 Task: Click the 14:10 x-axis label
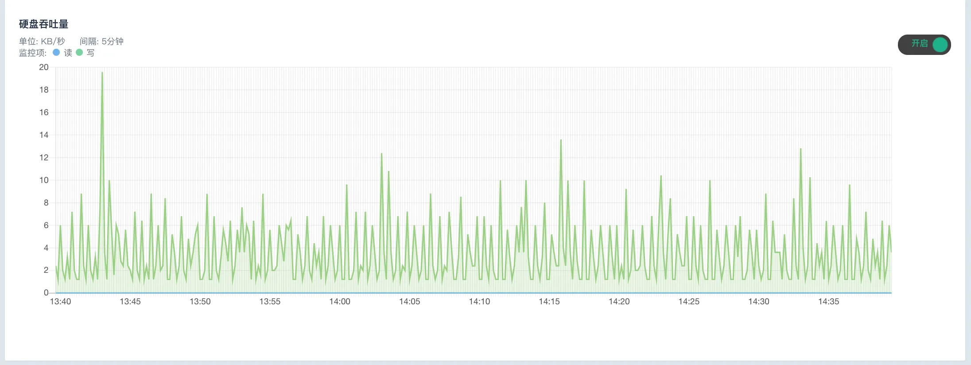coord(479,302)
